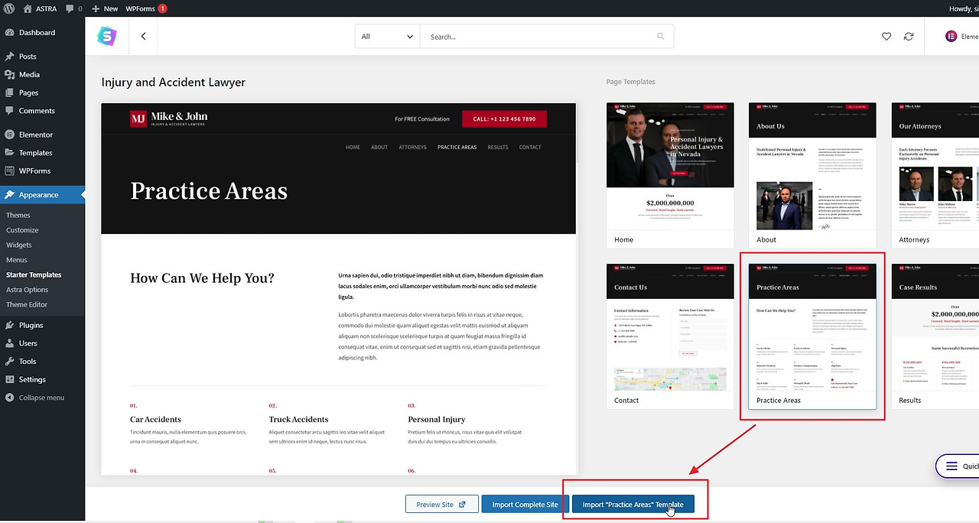Click the sync library refresh icon

tap(909, 36)
